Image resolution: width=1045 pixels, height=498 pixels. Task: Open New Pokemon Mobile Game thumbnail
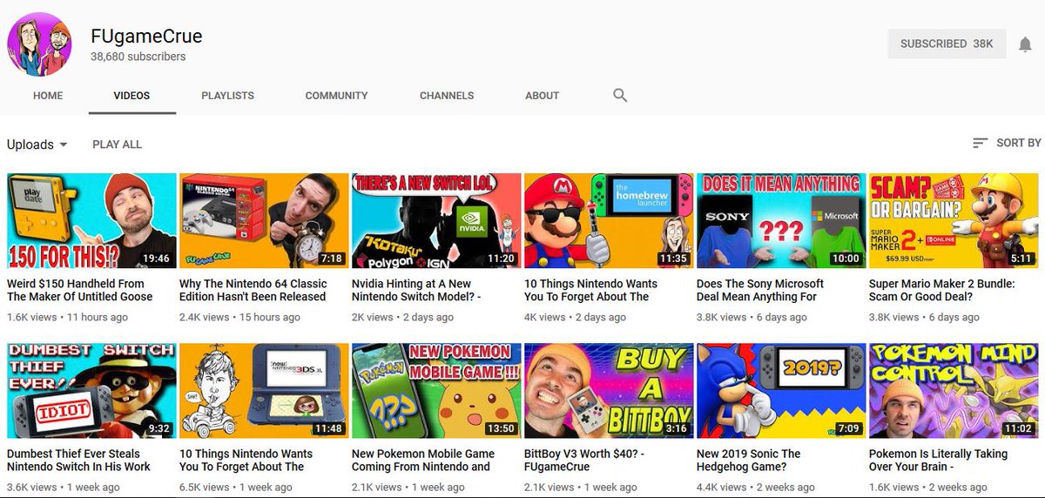coord(436,390)
